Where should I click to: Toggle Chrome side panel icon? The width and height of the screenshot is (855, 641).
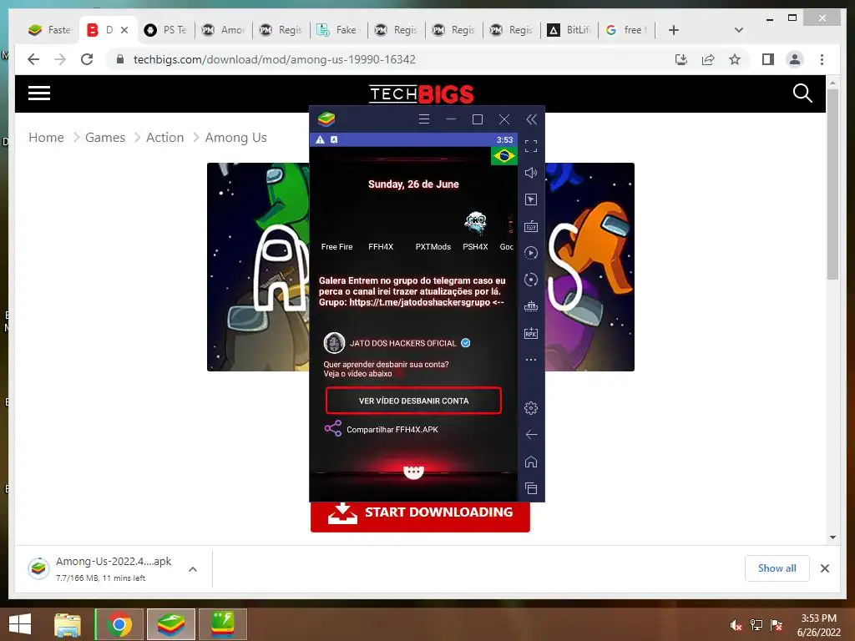pos(768,59)
